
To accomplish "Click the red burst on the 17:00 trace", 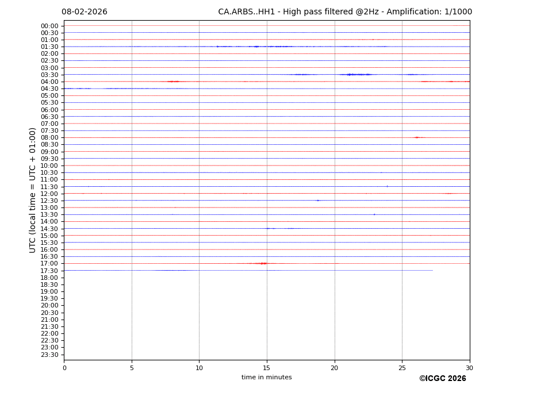I will pyautogui.click(x=263, y=263).
